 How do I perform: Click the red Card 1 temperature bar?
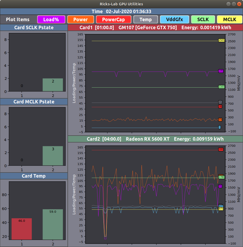22,229
